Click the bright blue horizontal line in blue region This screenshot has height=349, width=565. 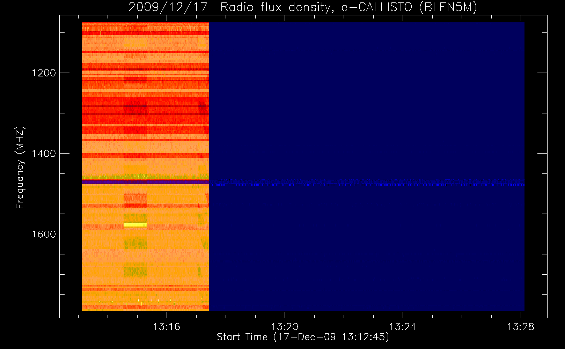(367, 183)
